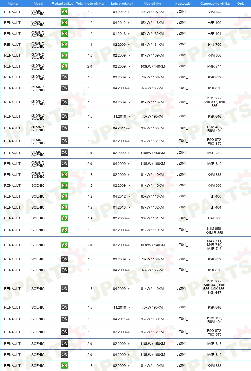Select PB icon in Scenic M4R 713 row
Image resolution: width=251 pixels, height=371 pixels.
(64, 245)
